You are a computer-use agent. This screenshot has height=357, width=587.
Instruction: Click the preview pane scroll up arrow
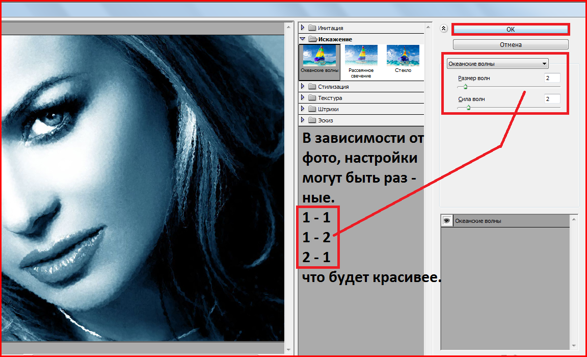[288, 27]
